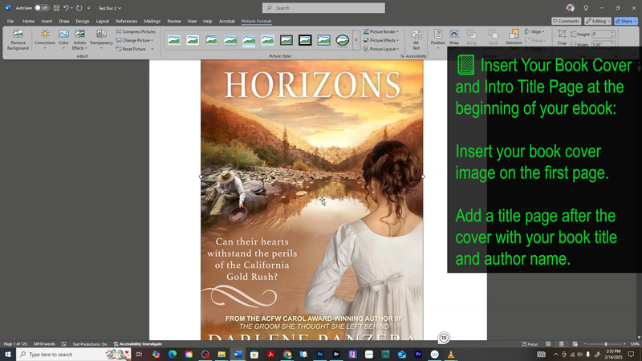Open the File menu
Screen dimensions: 642x361
click(10, 22)
